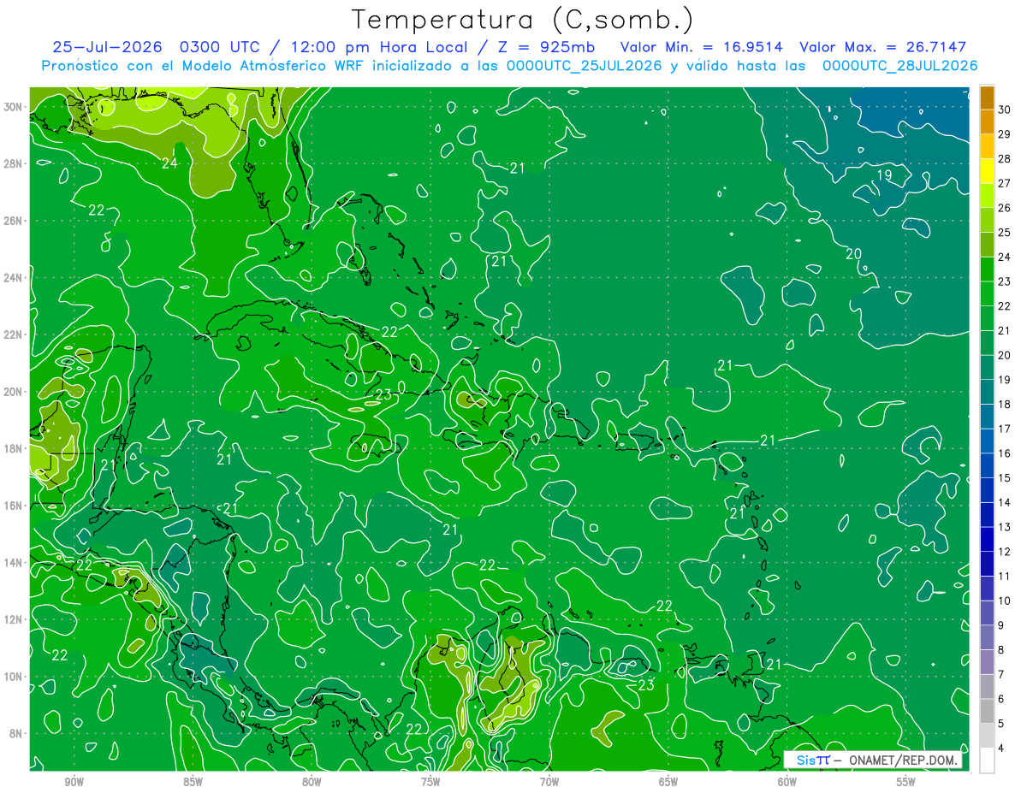Click the "24" contour label on the map
This screenshot has width=1027, height=793.
pos(169,163)
